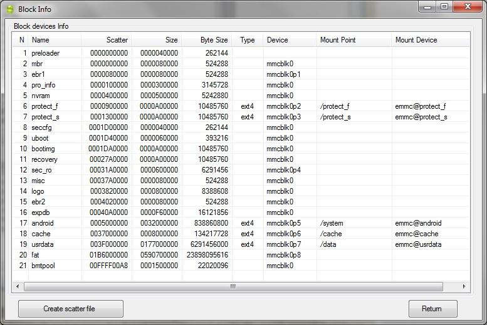The width and height of the screenshot is (487, 325).
Task: Click the /cache mount point cell
Action: click(331, 234)
